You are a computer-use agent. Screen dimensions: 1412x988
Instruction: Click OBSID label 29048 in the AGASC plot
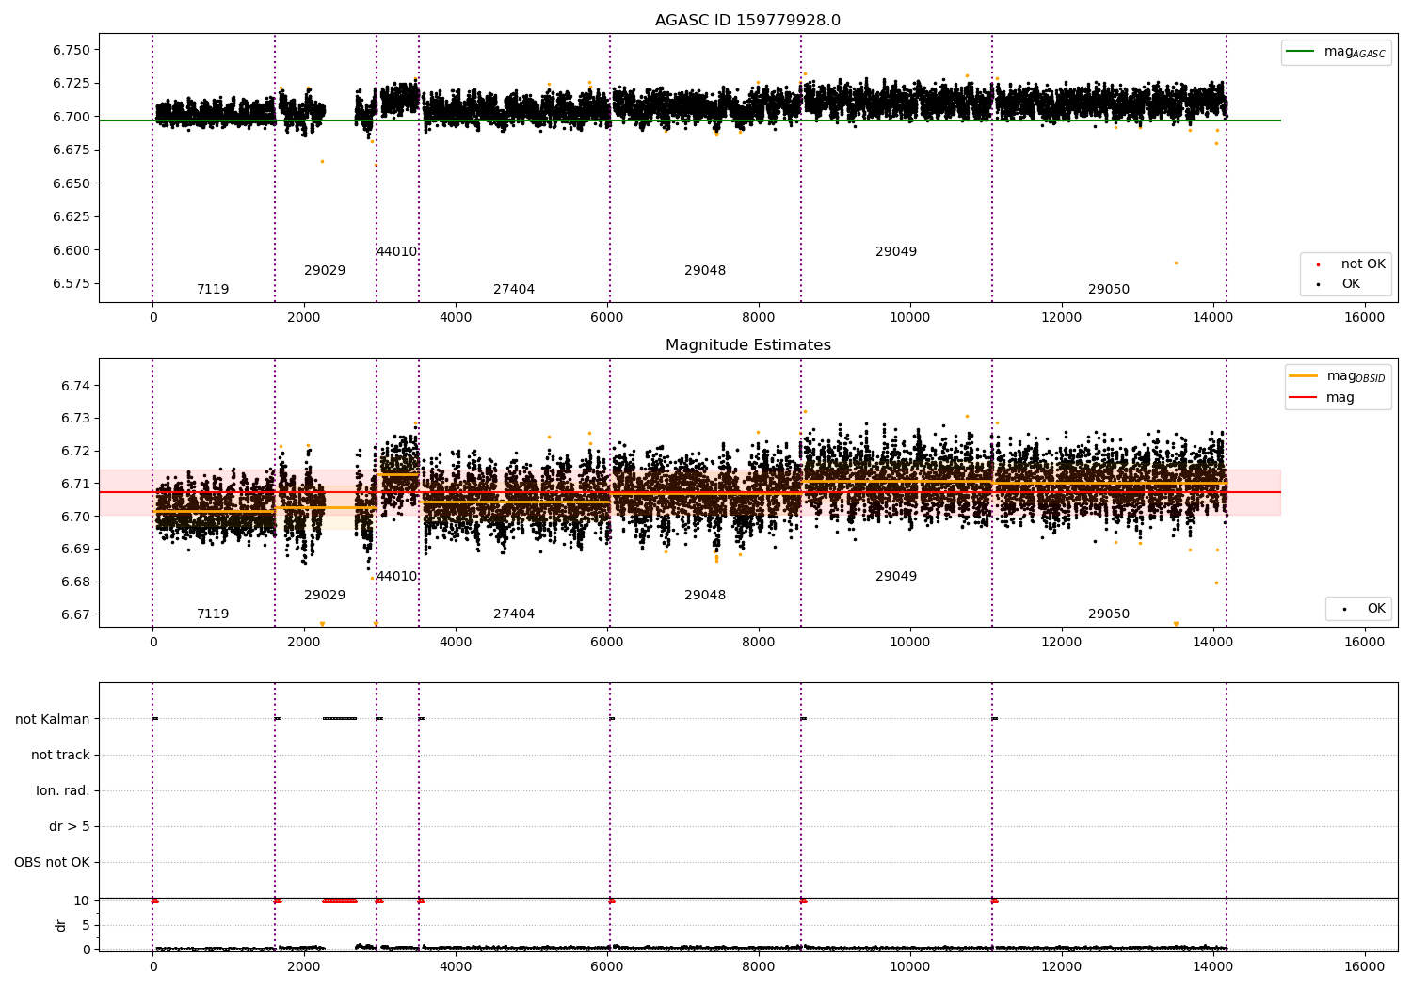[x=705, y=271]
